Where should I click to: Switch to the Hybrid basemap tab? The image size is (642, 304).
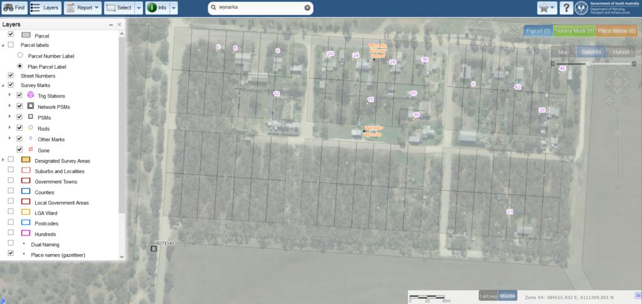click(x=620, y=52)
